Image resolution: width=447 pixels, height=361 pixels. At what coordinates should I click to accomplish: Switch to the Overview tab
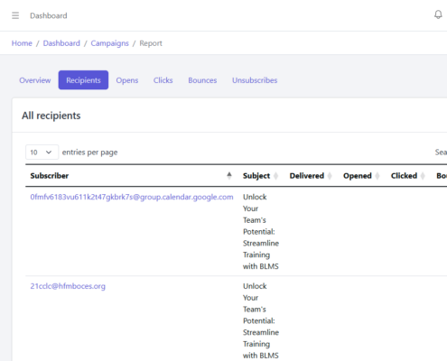[35, 80]
